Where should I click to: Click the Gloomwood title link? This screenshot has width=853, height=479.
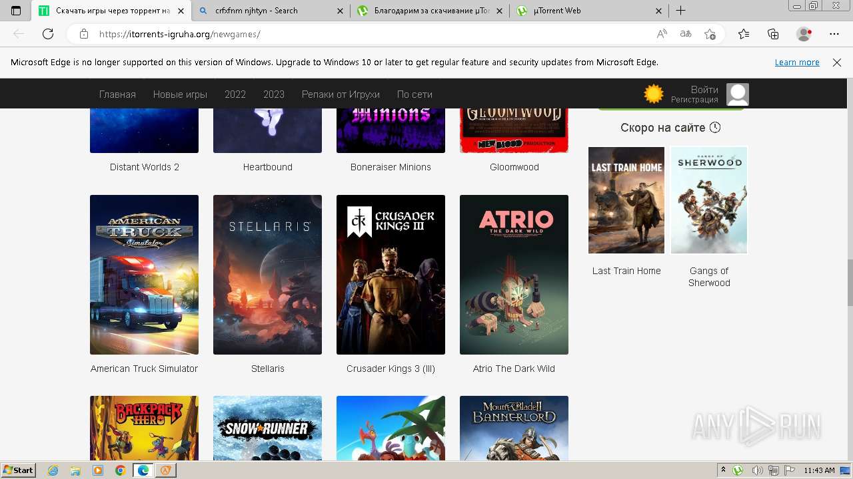pyautogui.click(x=514, y=167)
